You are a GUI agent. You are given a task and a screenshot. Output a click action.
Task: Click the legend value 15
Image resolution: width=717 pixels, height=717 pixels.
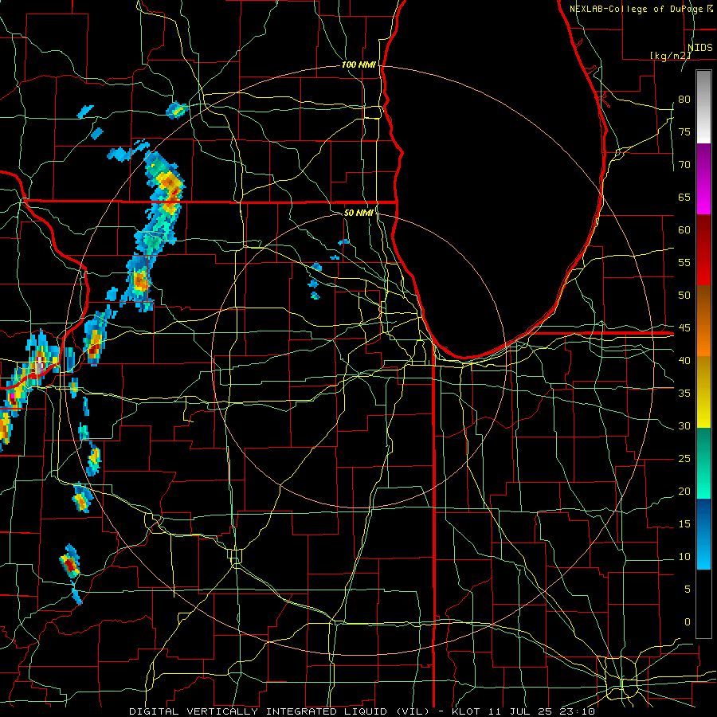pyautogui.click(x=684, y=524)
